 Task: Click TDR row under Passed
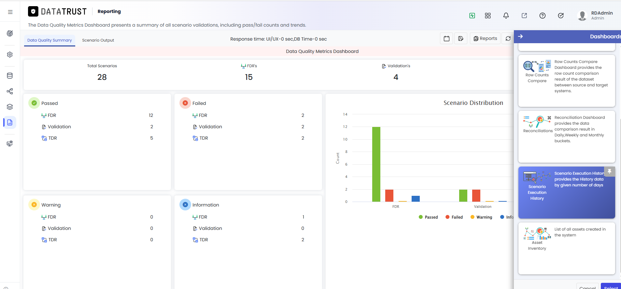click(97, 138)
